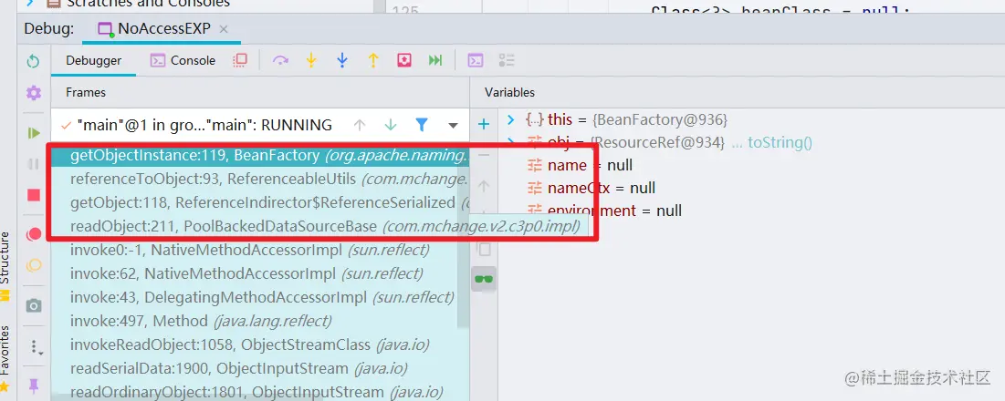
Task: Pin the debug tab
Action: pos(34,385)
